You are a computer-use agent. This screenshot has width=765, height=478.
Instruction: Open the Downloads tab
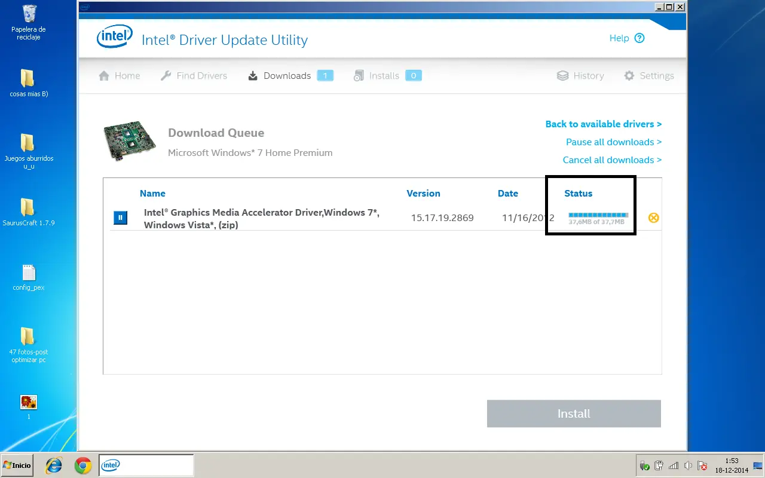coord(290,76)
